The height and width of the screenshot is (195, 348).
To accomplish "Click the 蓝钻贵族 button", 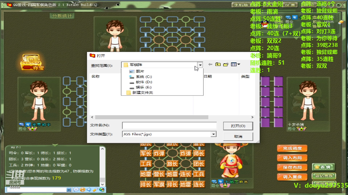I will 324,176.
